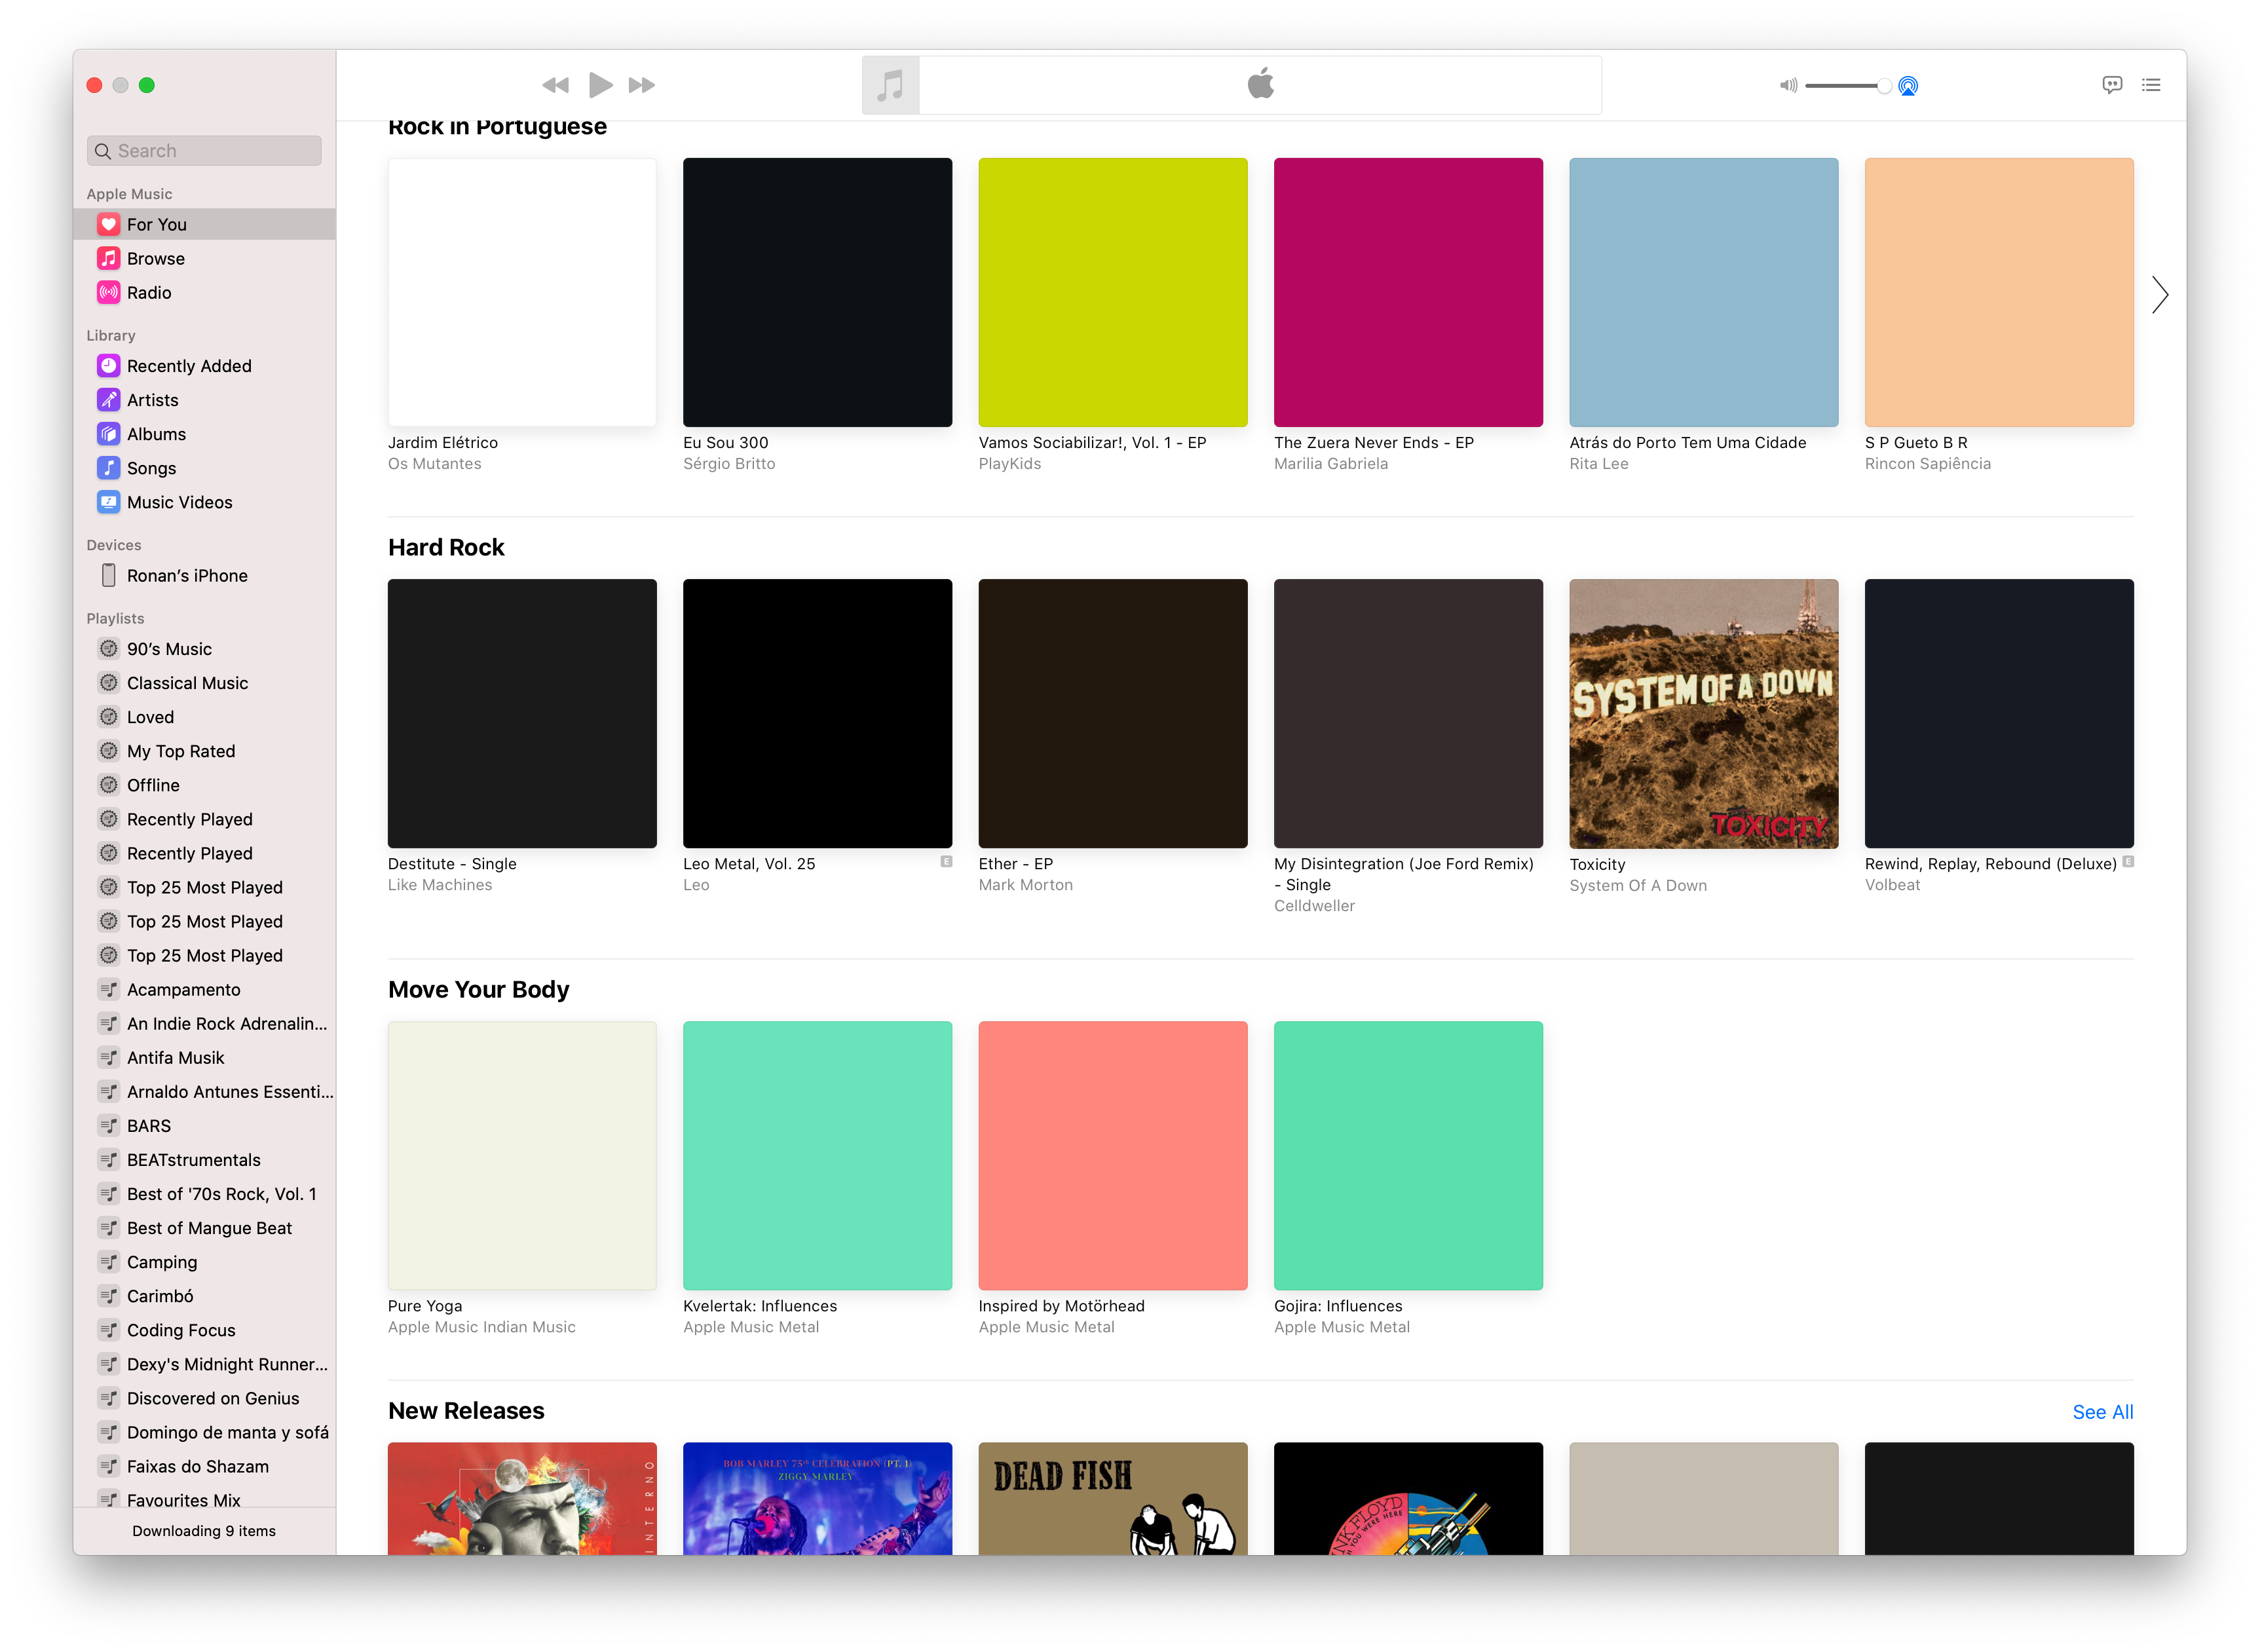2260x1652 pixels.
Task: Click the Downloading 9 items status
Action: (x=204, y=1531)
